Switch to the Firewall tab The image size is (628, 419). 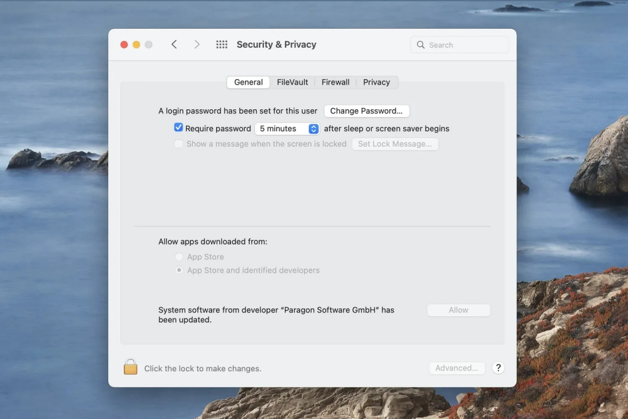tap(335, 82)
